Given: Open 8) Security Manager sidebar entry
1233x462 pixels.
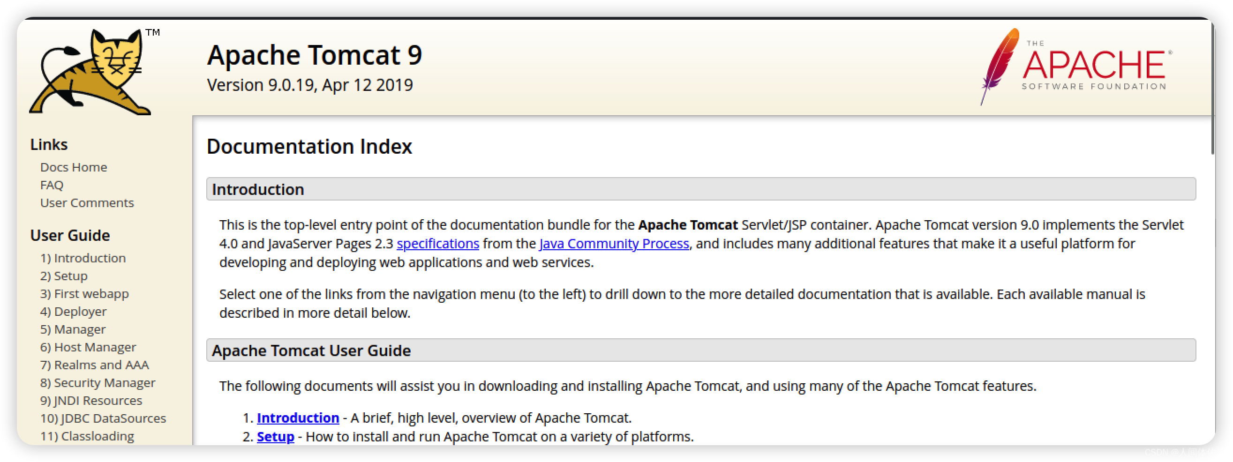Looking at the screenshot, I should coord(98,382).
